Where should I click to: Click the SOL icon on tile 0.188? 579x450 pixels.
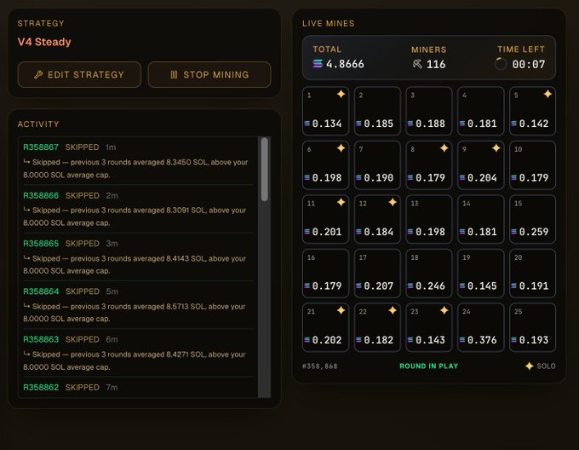(x=410, y=124)
